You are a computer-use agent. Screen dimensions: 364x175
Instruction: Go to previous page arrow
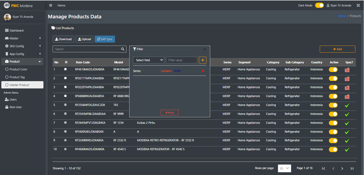tap(333, 169)
